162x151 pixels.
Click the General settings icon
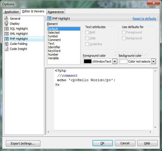pyautogui.click(x=6, y=19)
